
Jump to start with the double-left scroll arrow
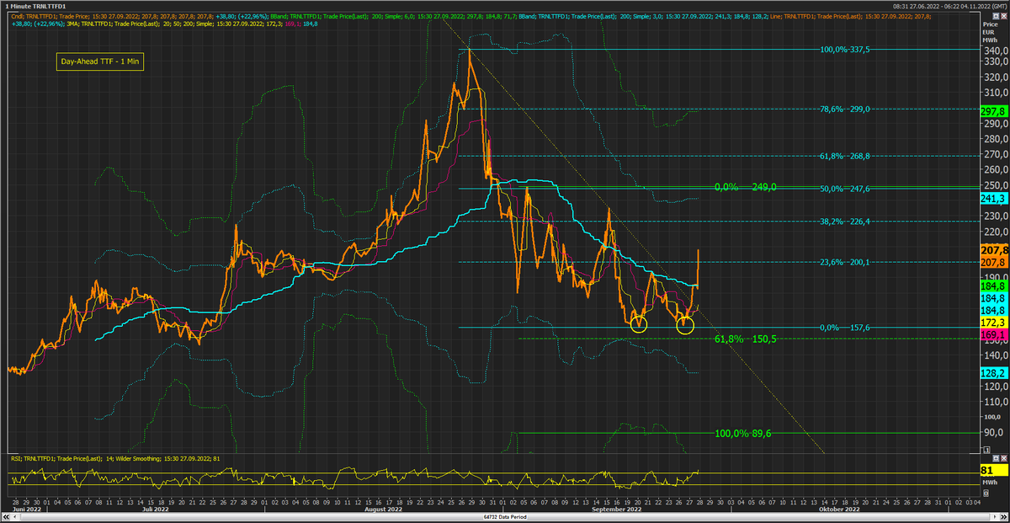pyautogui.click(x=7, y=517)
